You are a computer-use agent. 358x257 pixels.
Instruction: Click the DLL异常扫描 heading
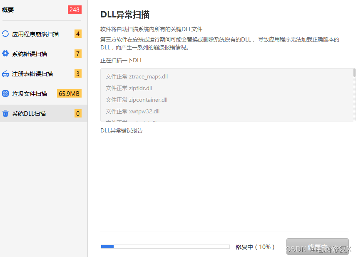(x=125, y=15)
